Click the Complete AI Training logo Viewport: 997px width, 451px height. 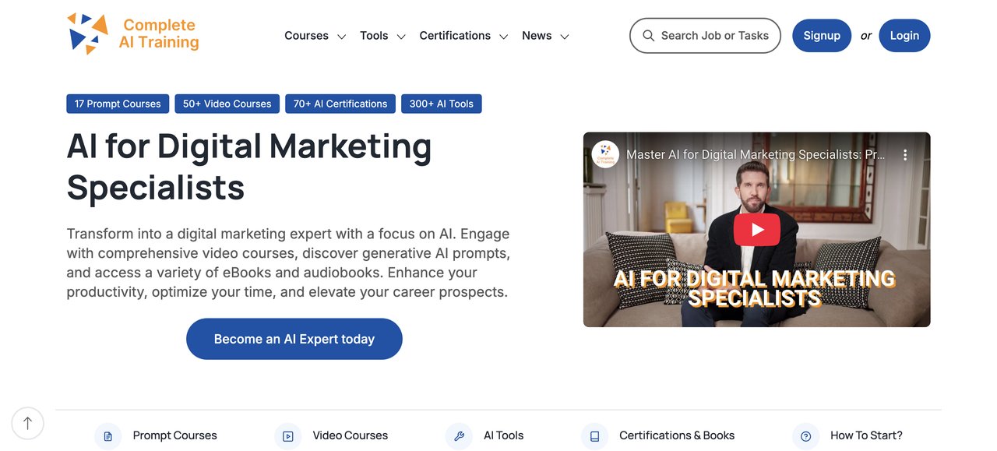(x=132, y=34)
